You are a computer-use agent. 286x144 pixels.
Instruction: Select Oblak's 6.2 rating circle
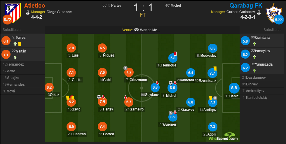pyautogui.click(x=49, y=87)
